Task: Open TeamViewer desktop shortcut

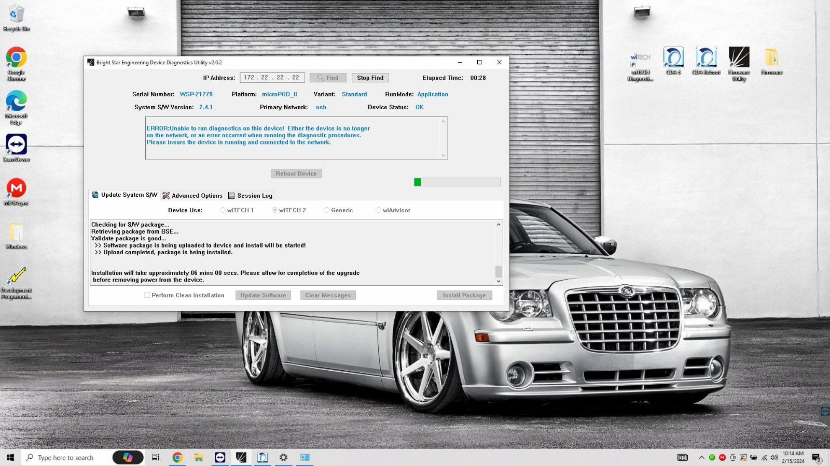Action: [17, 146]
